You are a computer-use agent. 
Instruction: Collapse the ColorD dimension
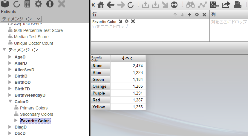[x=10, y=102]
